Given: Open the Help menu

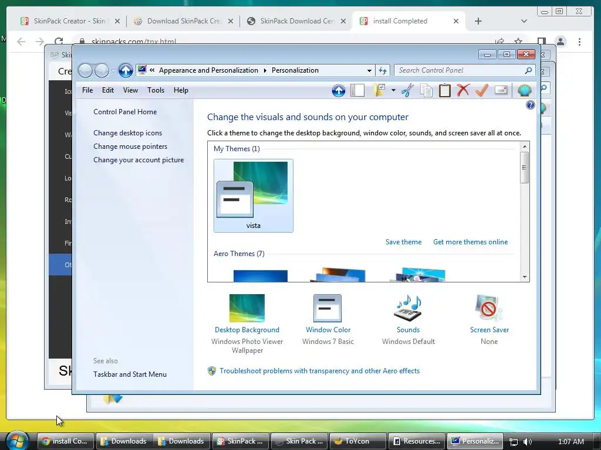Looking at the screenshot, I should tap(181, 90).
